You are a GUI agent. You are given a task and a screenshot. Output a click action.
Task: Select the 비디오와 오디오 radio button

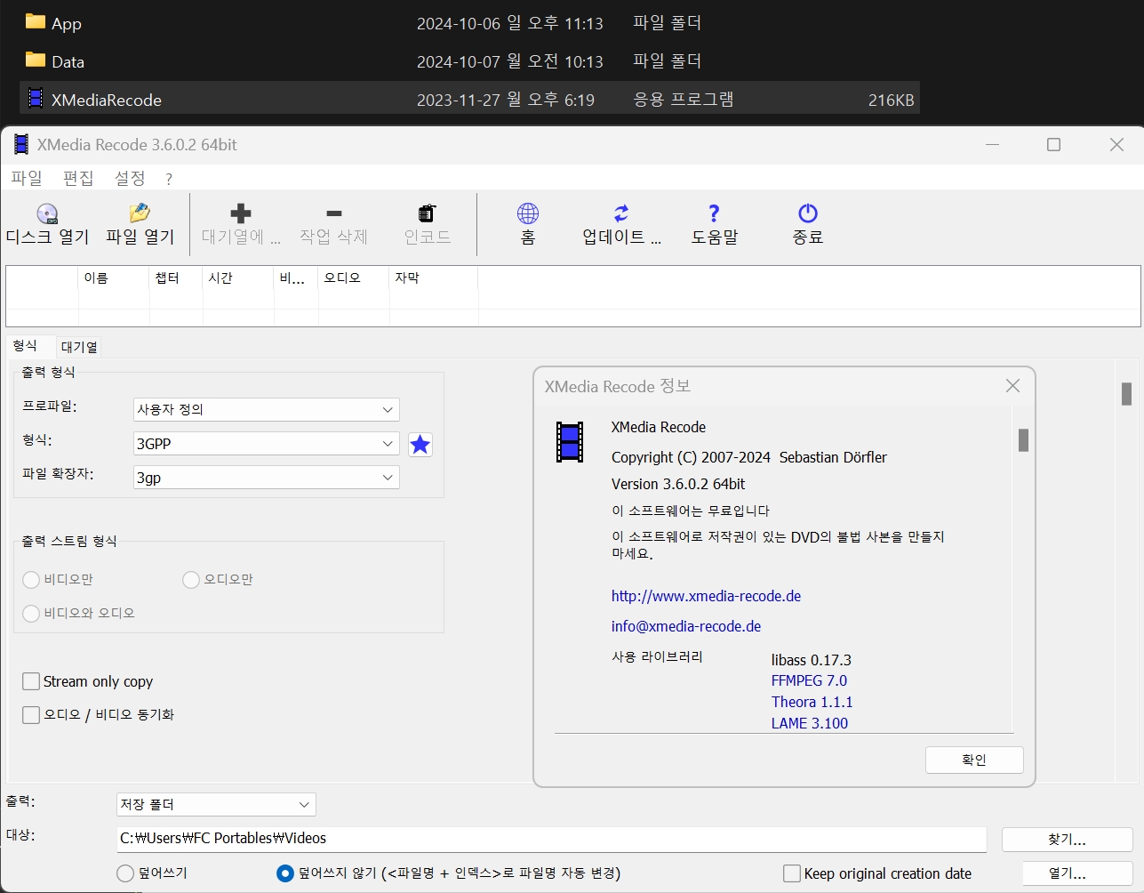click(x=31, y=614)
